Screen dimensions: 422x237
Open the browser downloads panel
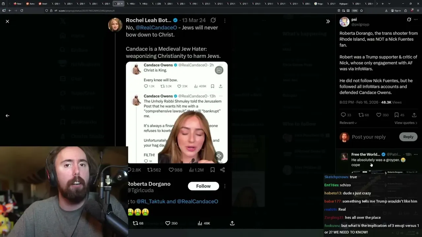pyautogui.click(x=386, y=11)
